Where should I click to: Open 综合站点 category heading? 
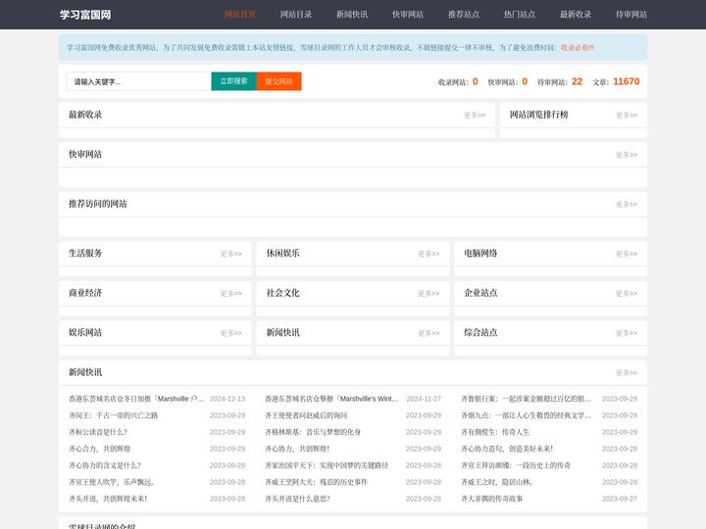tap(480, 332)
